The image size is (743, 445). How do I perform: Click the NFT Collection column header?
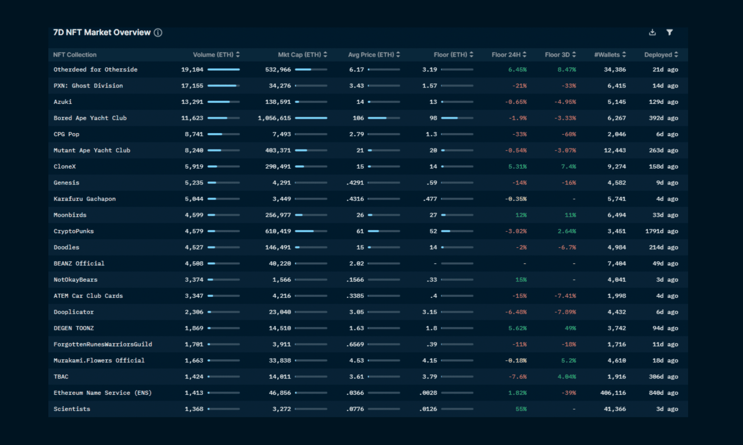75,55
